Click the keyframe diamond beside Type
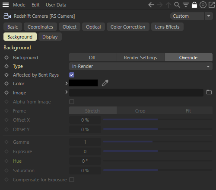The width and height of the screenshot is (216, 190). pyautogui.click(x=6, y=66)
